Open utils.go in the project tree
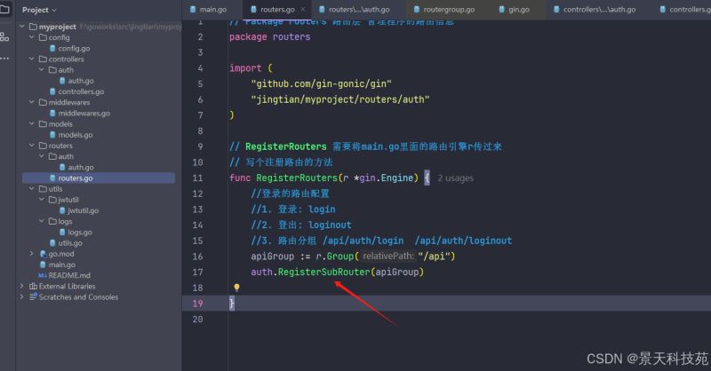The width and height of the screenshot is (711, 371). pos(66,243)
